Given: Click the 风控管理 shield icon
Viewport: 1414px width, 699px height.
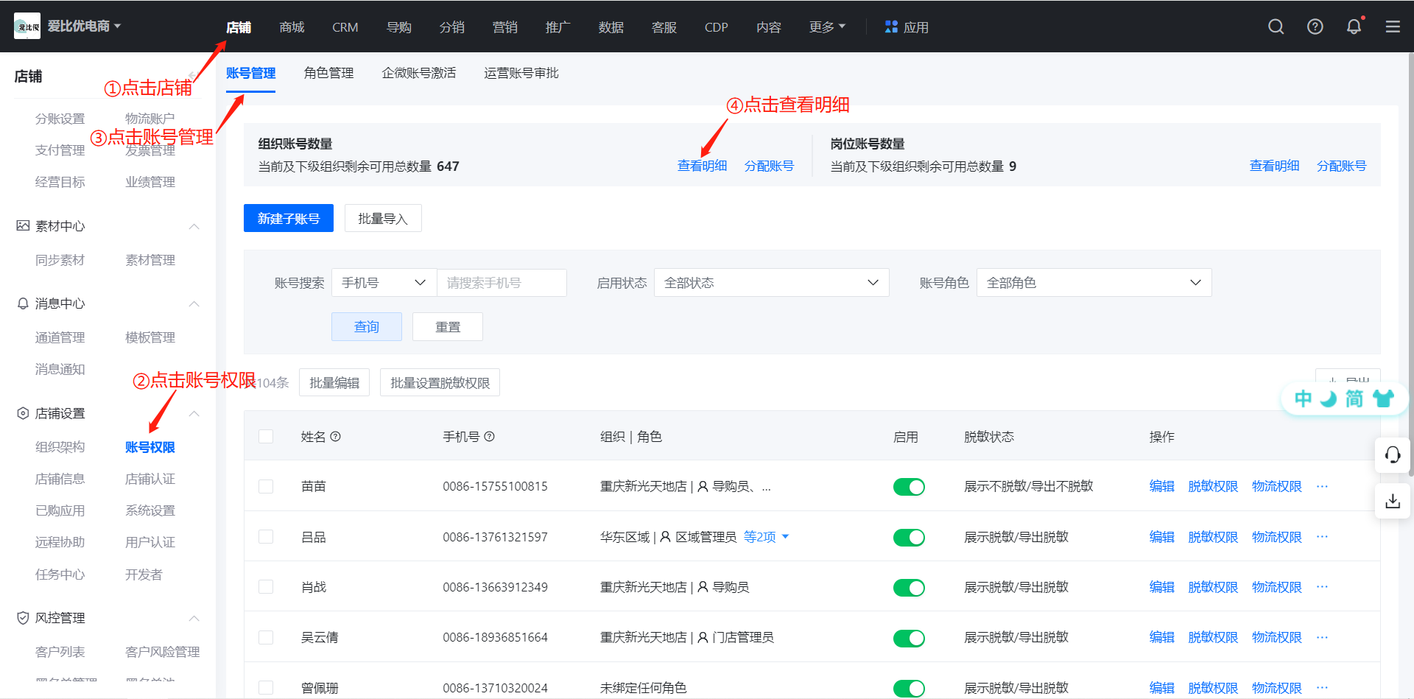Looking at the screenshot, I should [24, 618].
